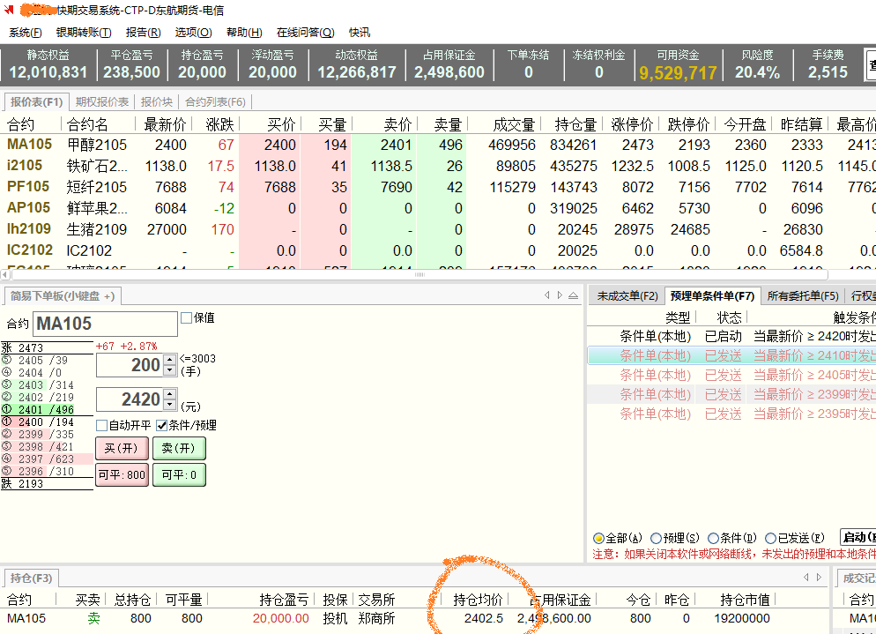
Task: Click the 买(开) buy-open button
Action: (x=122, y=448)
